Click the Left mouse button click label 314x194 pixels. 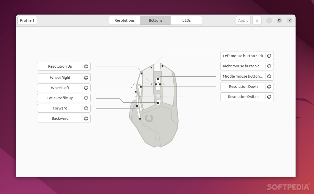tap(243, 56)
